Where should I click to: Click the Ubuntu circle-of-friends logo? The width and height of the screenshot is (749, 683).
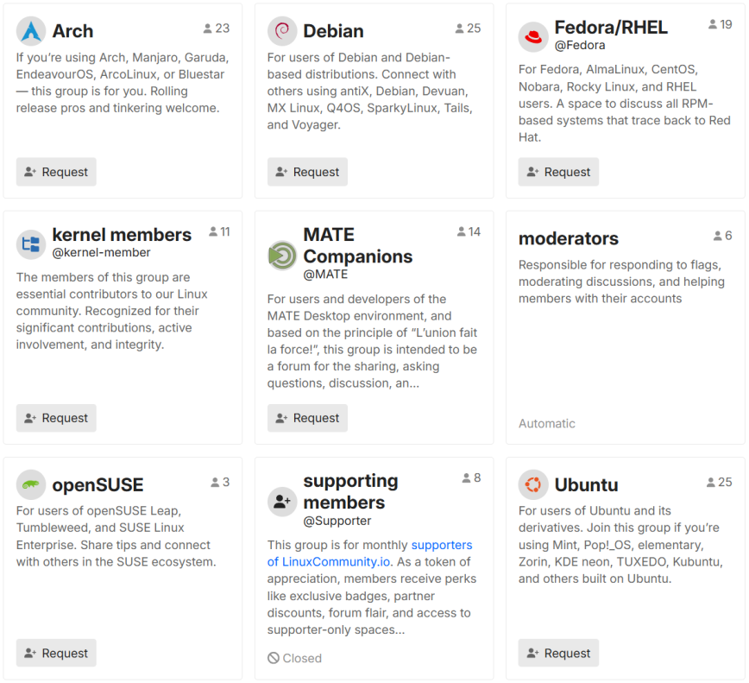[533, 484]
